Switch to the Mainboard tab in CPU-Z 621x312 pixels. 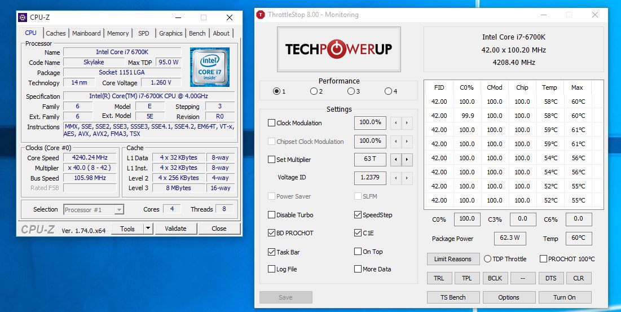pyautogui.click(x=86, y=33)
